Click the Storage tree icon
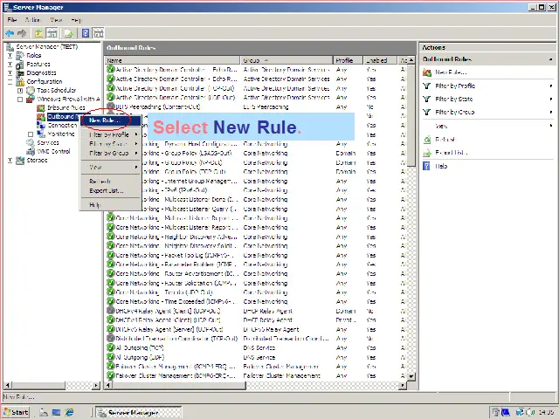 (20, 161)
